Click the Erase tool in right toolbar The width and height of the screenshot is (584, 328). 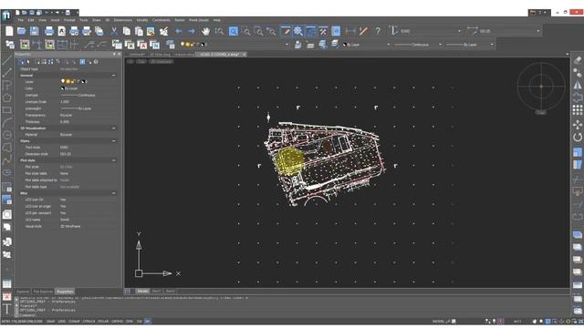[x=578, y=60]
